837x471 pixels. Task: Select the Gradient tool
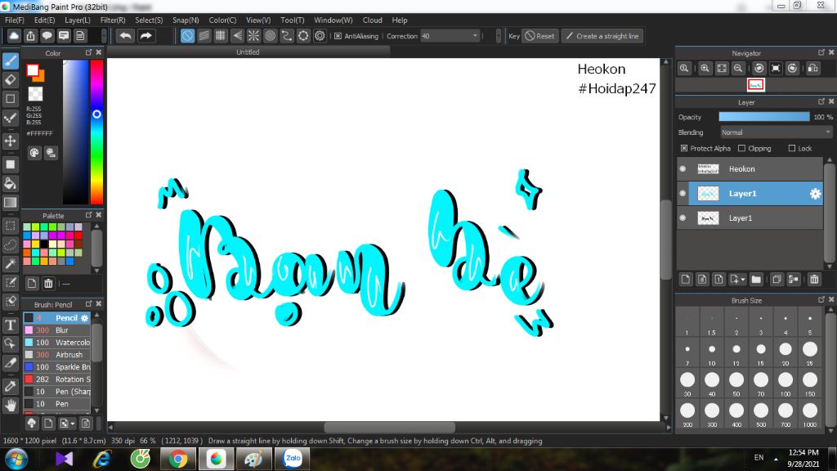coord(10,203)
